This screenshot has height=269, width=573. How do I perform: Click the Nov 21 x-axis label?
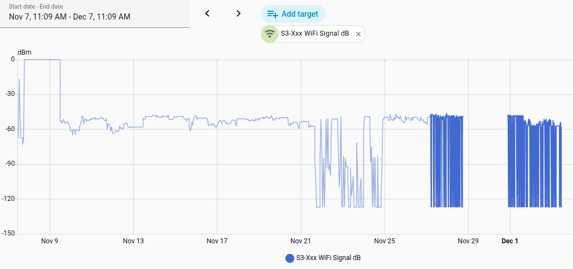coord(301,241)
